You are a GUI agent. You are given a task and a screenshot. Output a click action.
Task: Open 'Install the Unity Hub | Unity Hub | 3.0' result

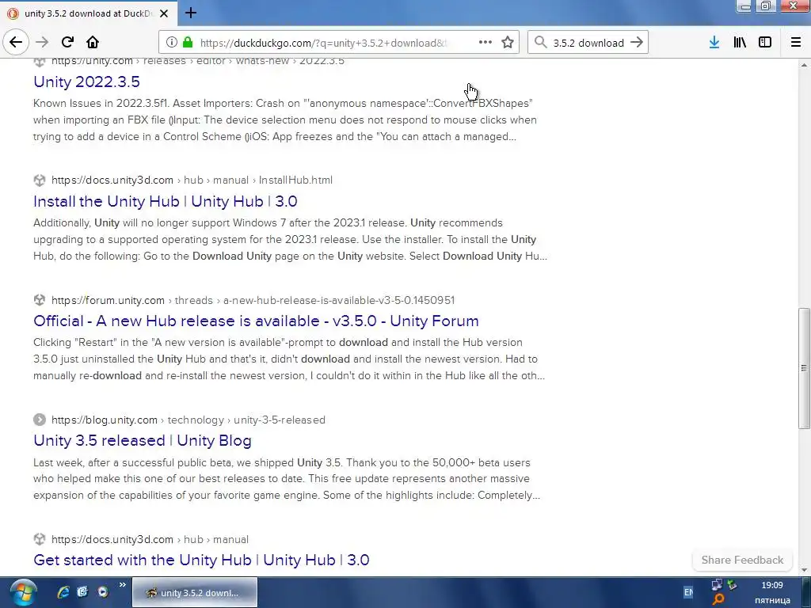[166, 201]
